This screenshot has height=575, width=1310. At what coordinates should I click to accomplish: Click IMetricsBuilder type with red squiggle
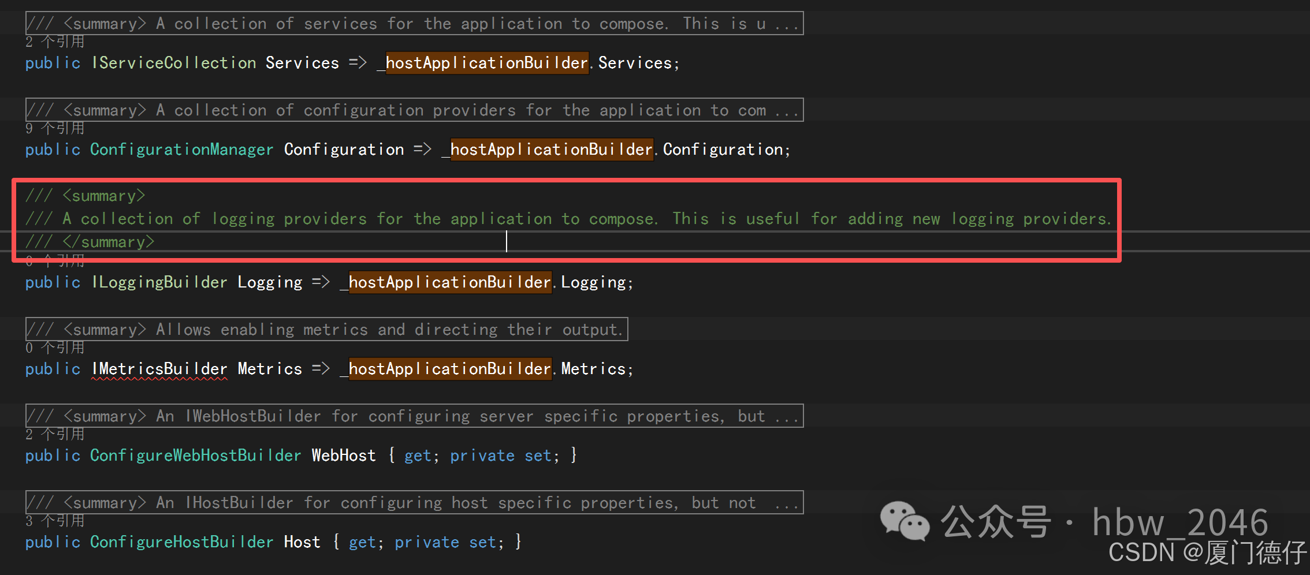click(x=159, y=369)
